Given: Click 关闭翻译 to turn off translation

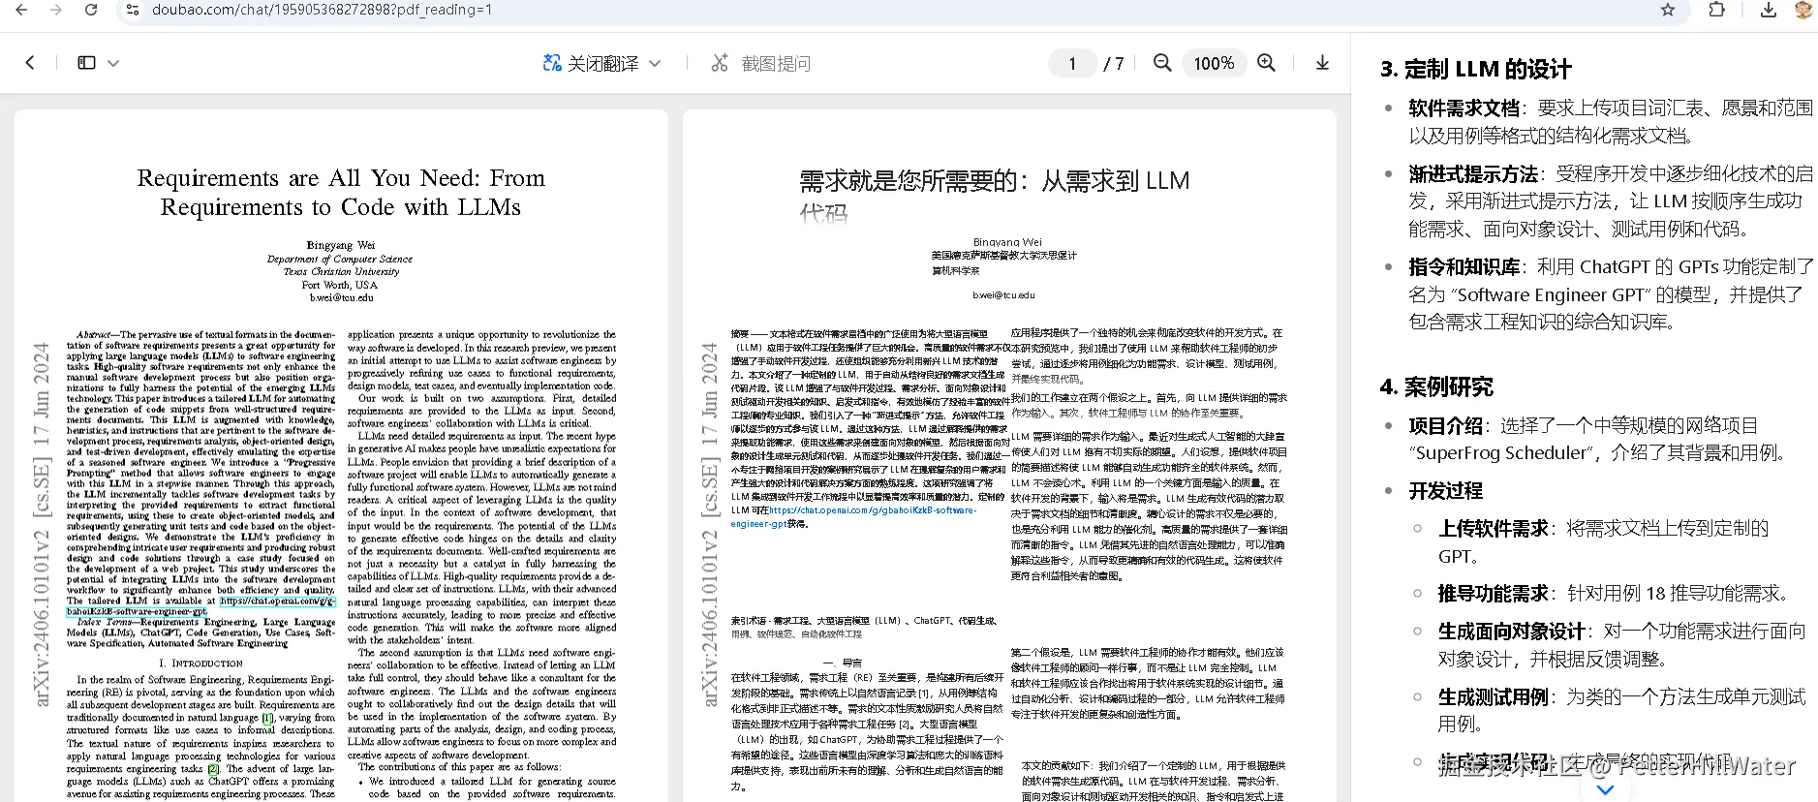Looking at the screenshot, I should click(x=602, y=64).
